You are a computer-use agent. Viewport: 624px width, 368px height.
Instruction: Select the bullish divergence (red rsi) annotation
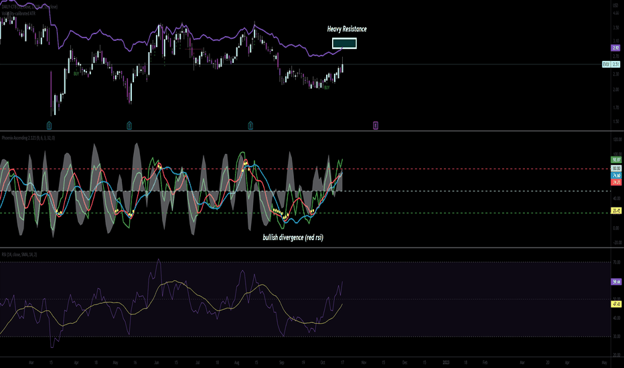coord(293,238)
